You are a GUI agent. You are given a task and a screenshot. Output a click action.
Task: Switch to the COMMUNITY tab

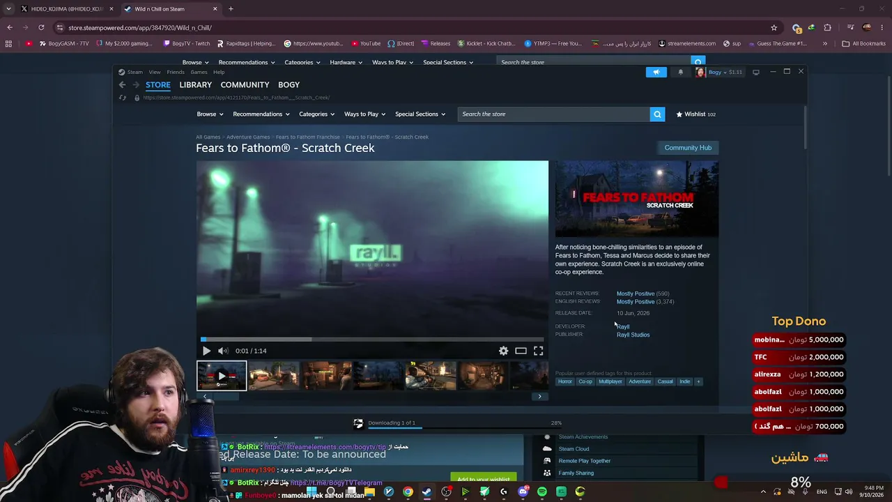[245, 85]
